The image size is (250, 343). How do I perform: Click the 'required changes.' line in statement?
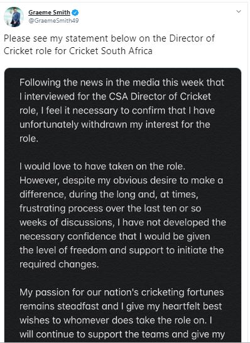pos(59,264)
